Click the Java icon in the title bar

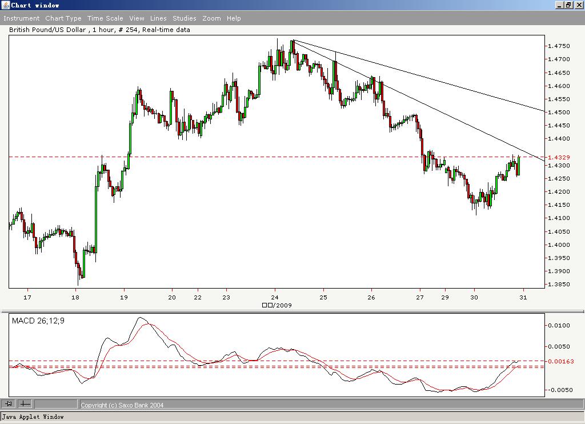point(5,5)
